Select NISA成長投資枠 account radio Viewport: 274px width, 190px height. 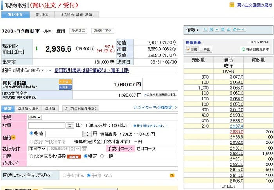(x=31, y=156)
